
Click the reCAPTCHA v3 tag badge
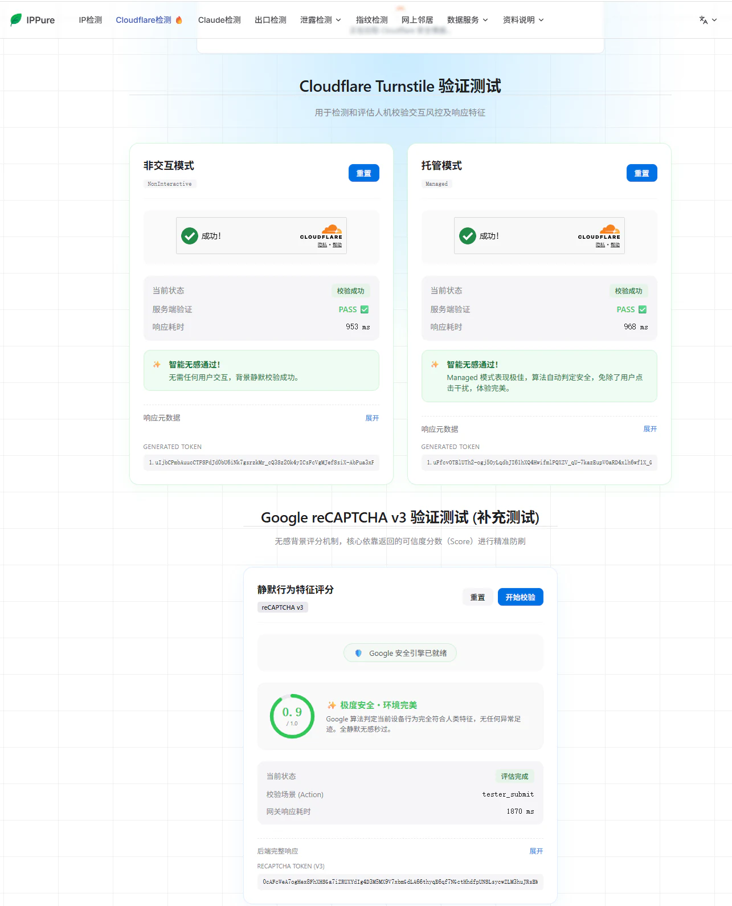click(x=283, y=607)
